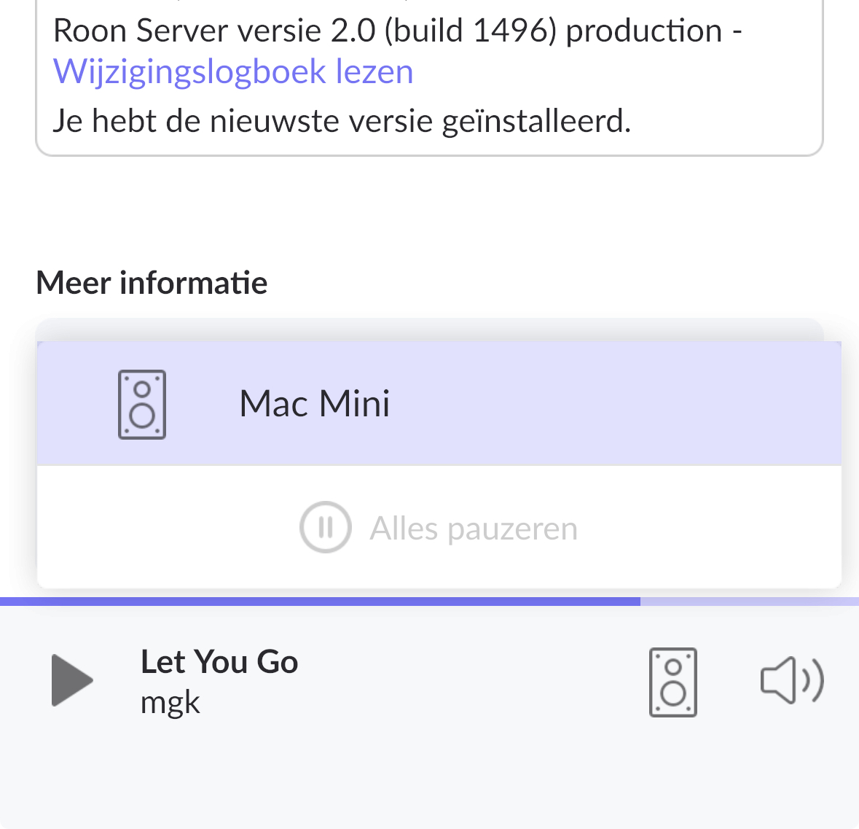Click the Meer informatie heading
The width and height of the screenshot is (859, 829).
tap(152, 283)
